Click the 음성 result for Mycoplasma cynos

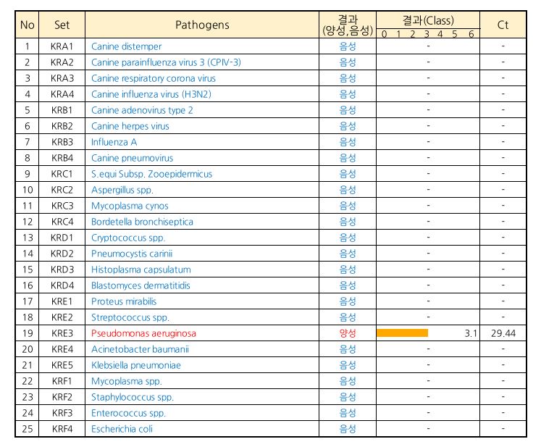click(x=348, y=206)
